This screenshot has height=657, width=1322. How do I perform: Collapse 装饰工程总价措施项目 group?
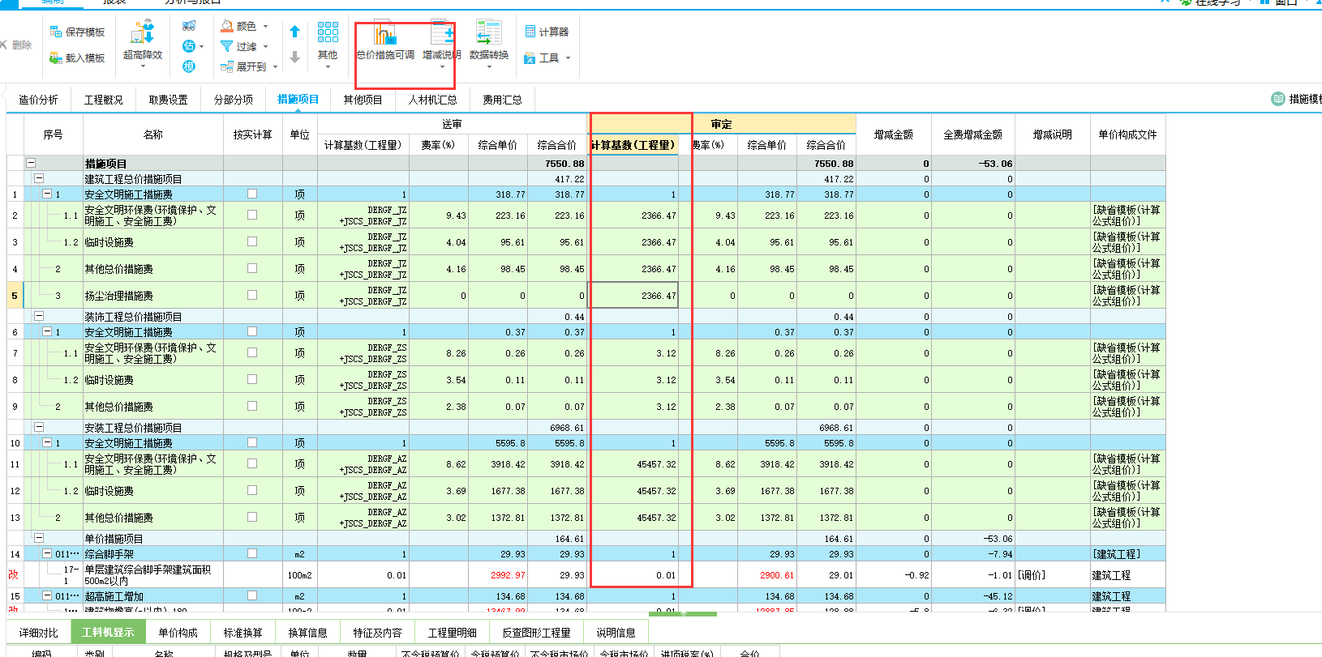coord(38,316)
